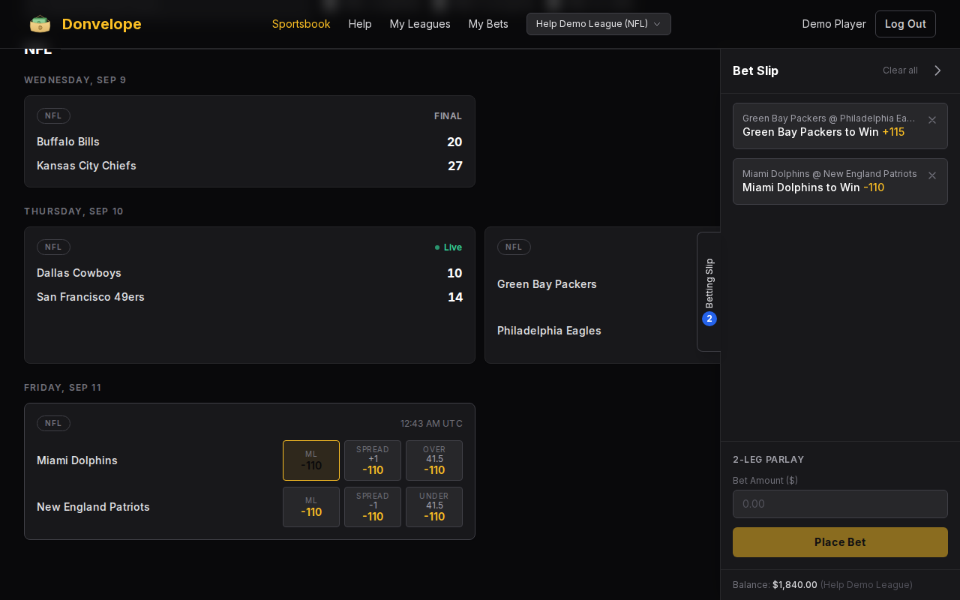Click Demo Player account name
The image size is (960, 600).
click(834, 24)
